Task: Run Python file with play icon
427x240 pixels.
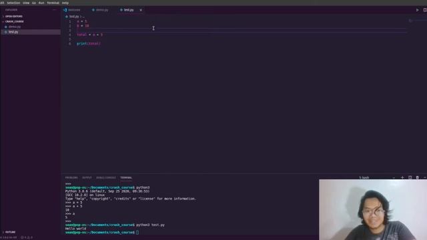Action: [x=417, y=10]
